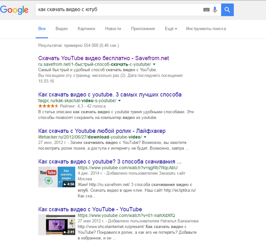
Task: Click the youtube.com/watch?v=qgRb7RqcAbU URL
Action: [x=128, y=168]
